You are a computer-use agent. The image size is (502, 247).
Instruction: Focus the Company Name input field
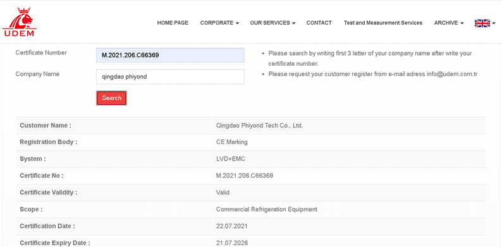point(170,77)
